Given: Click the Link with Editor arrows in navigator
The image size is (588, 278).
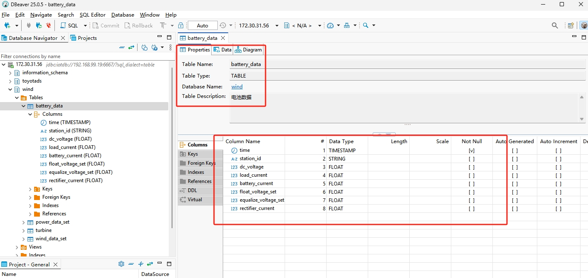Looking at the screenshot, I should (x=131, y=48).
